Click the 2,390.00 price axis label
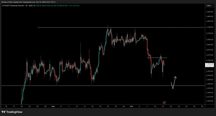Image resolution: width=216 pixels, height=116 pixels. click(x=210, y=80)
